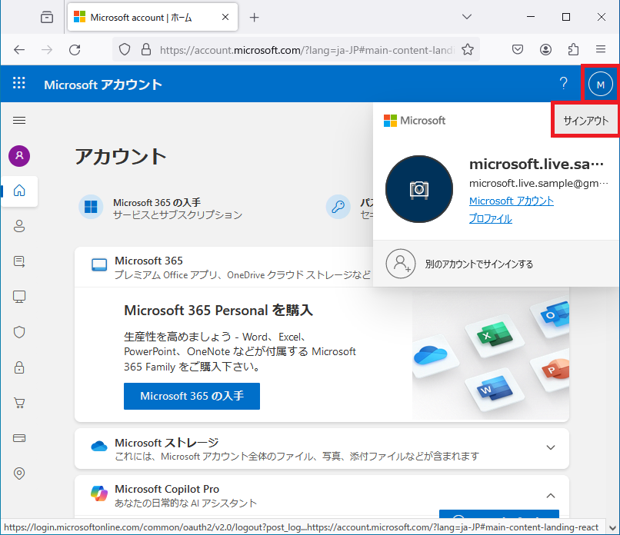Expand the Microsoft ストレージ section

tap(550, 448)
